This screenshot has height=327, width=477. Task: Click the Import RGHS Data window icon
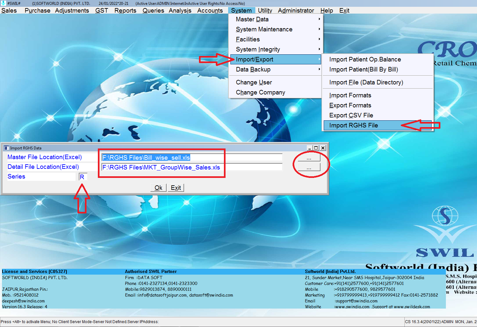pyautogui.click(x=6, y=148)
